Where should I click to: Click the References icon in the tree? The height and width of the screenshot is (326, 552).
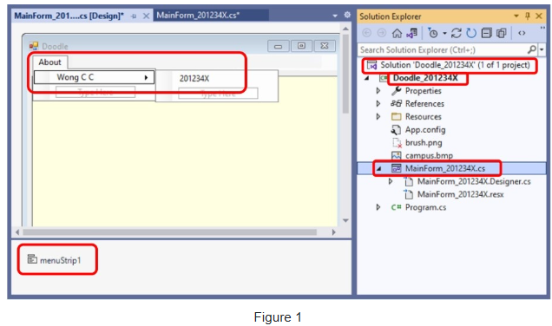[396, 103]
